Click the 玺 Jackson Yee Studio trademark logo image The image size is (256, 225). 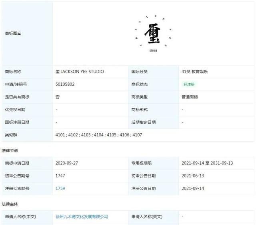pos(153,34)
